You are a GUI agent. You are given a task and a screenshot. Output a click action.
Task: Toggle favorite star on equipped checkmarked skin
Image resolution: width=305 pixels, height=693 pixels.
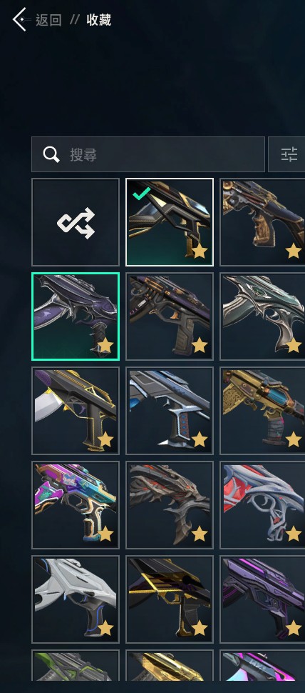(x=200, y=251)
